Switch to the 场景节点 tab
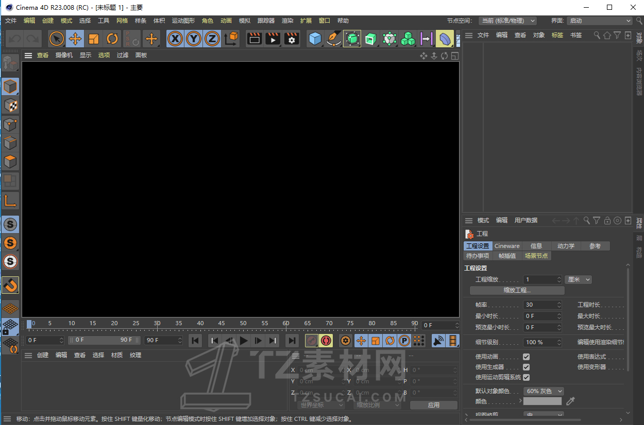Image resolution: width=644 pixels, height=425 pixels. (536, 256)
